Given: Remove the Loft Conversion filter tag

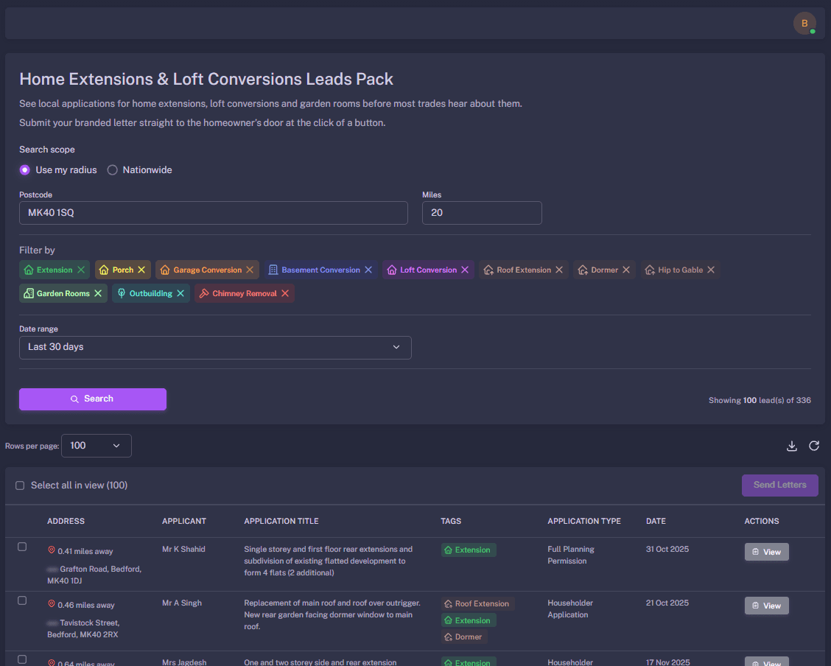Looking at the screenshot, I should [464, 270].
